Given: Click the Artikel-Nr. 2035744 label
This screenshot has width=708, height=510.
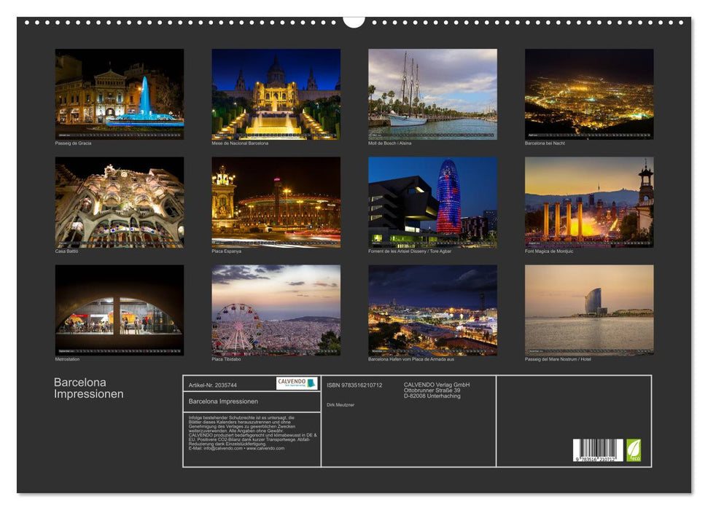Looking at the screenshot, I should pyautogui.click(x=213, y=385).
